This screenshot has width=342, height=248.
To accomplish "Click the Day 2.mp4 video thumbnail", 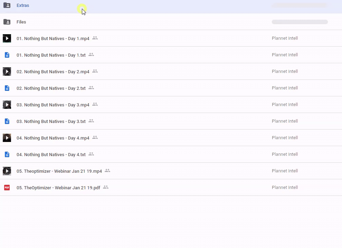I will click(x=7, y=71).
